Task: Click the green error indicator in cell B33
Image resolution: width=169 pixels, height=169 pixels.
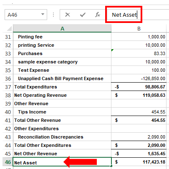Action: pos(112,50)
